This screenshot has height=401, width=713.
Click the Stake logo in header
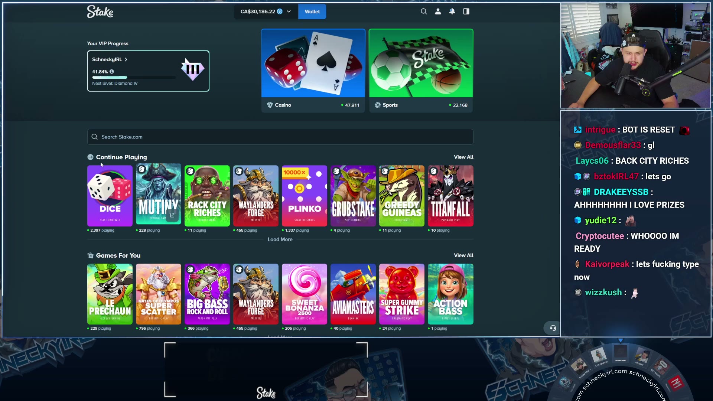point(100,12)
